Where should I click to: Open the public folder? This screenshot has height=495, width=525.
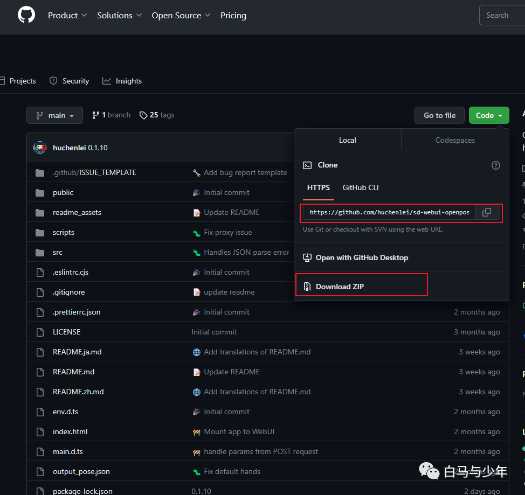click(x=63, y=193)
